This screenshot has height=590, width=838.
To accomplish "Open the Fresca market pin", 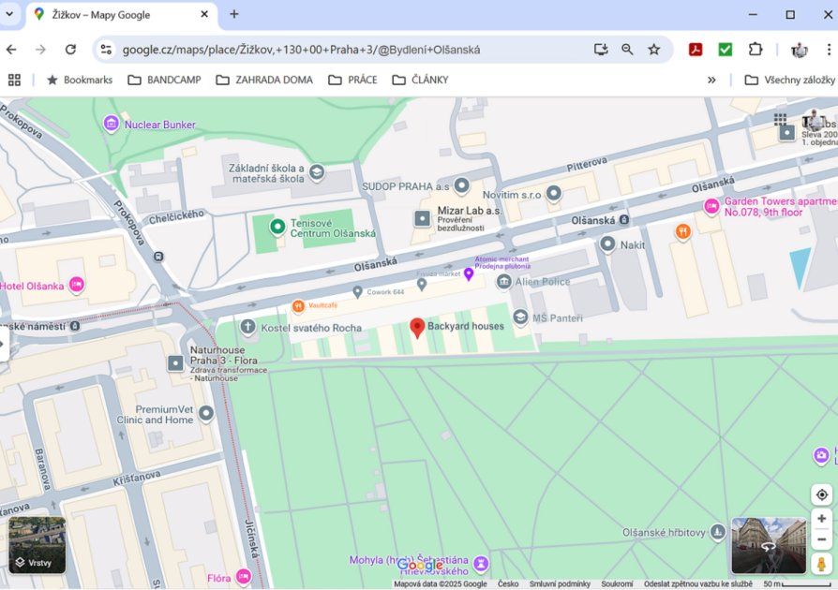I will tap(422, 285).
